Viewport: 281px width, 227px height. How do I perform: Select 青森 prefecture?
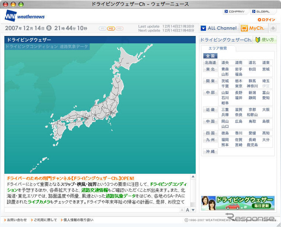[225, 69]
